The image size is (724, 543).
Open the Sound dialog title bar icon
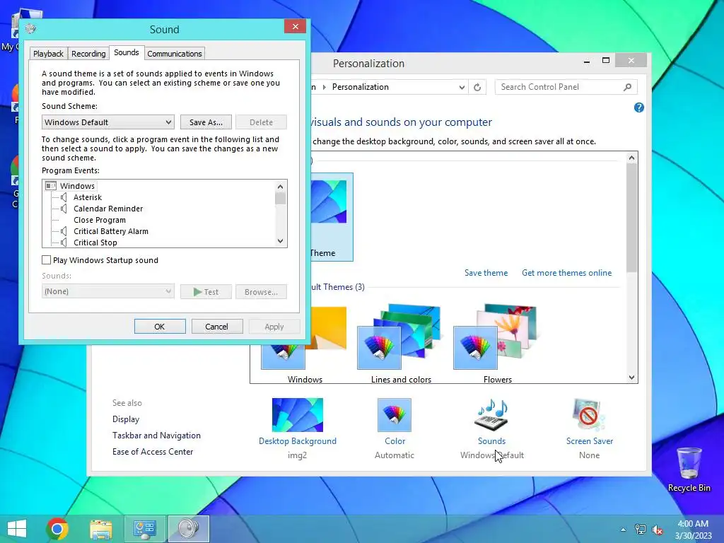click(x=30, y=28)
